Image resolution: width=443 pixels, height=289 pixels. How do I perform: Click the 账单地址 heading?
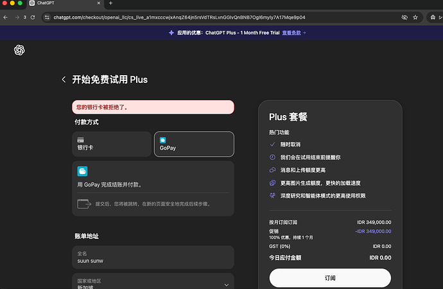point(87,236)
